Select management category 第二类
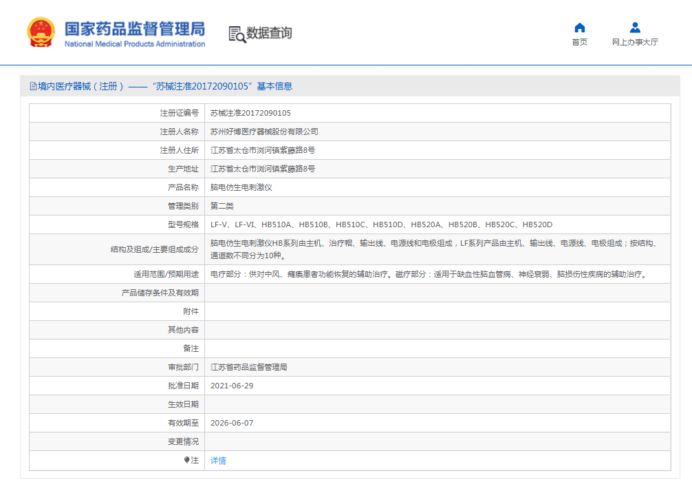The image size is (692, 491). point(222,206)
